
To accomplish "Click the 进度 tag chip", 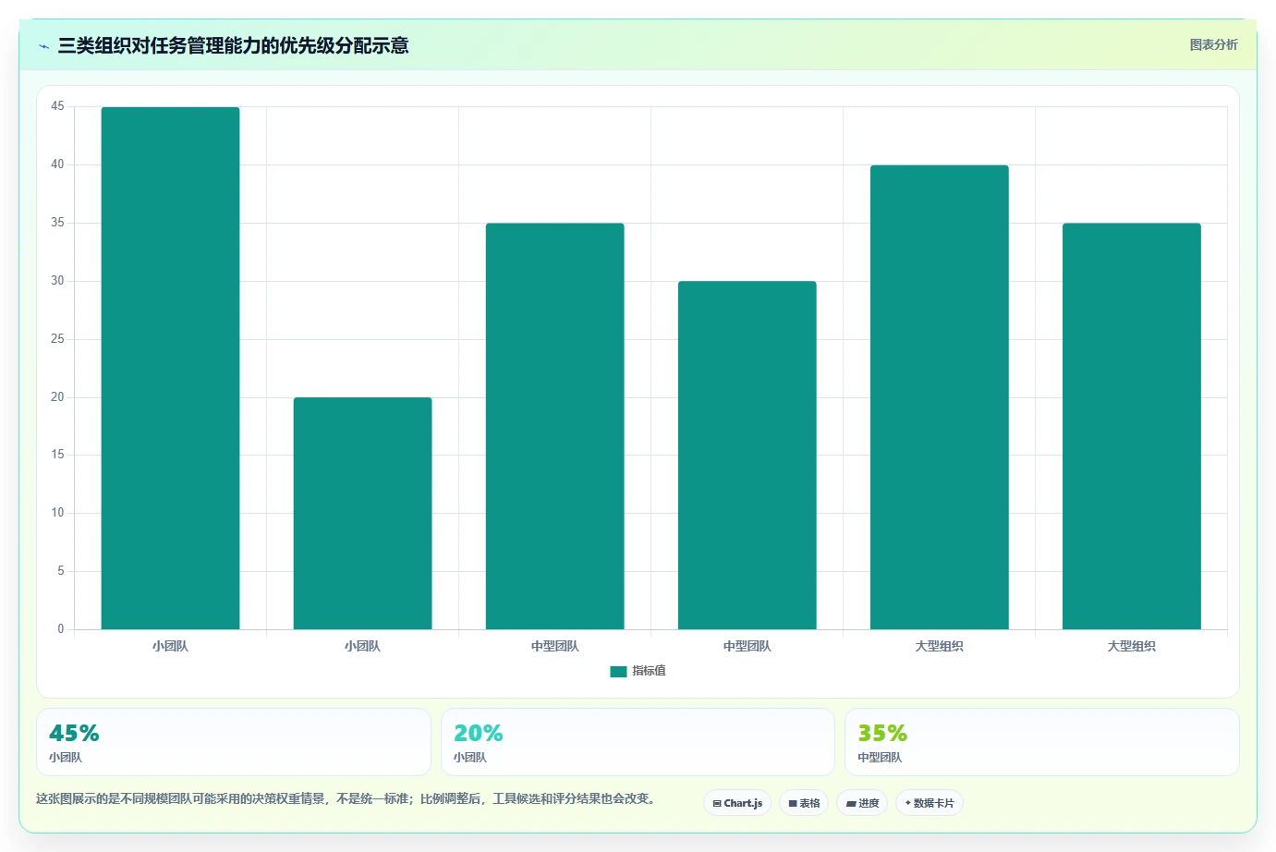I will tap(862, 803).
